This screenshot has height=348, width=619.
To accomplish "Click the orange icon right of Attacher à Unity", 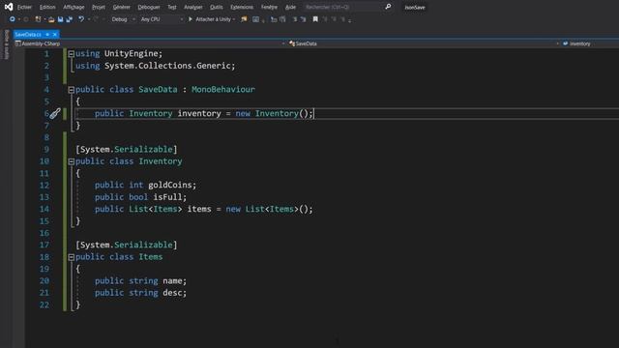I will coord(244,19).
